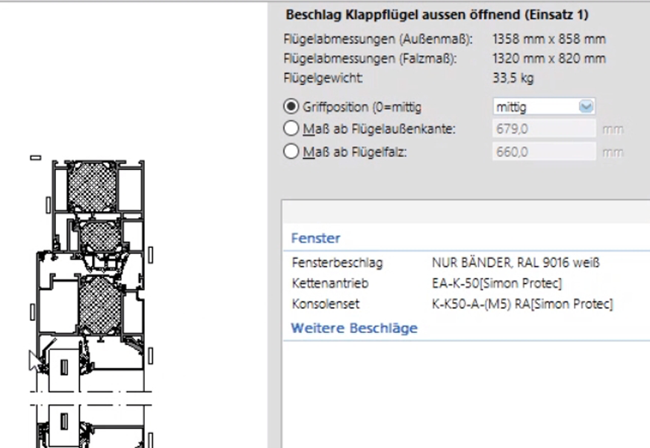Open the mittig dropdown arrow
650x448 pixels.
[586, 107]
